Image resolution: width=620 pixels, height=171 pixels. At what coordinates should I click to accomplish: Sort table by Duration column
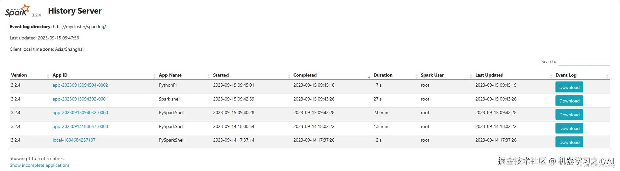[x=383, y=75]
